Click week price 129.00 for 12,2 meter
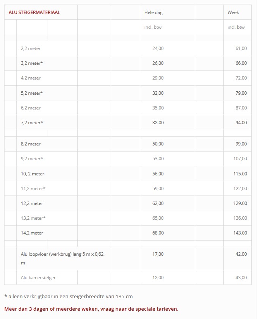The width and height of the screenshot is (257, 319). pos(240,203)
